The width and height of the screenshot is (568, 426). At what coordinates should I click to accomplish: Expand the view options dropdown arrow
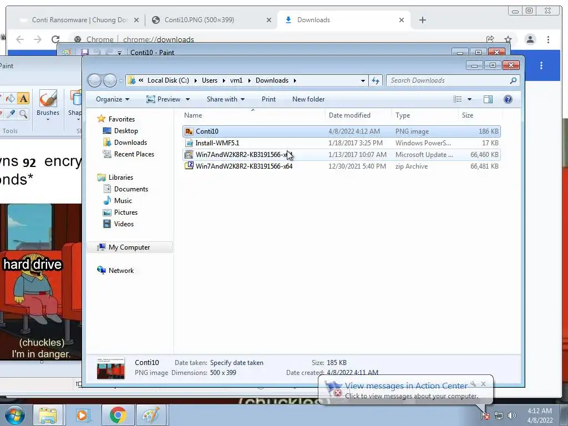[x=469, y=99]
